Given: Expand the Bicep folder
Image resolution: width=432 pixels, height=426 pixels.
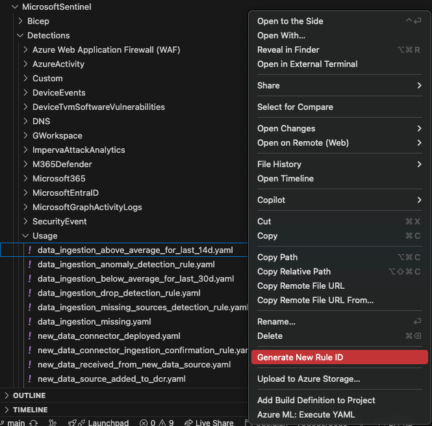Looking at the screenshot, I should point(20,21).
